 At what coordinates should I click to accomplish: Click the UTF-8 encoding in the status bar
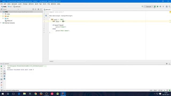pyautogui.click(x=160, y=90)
